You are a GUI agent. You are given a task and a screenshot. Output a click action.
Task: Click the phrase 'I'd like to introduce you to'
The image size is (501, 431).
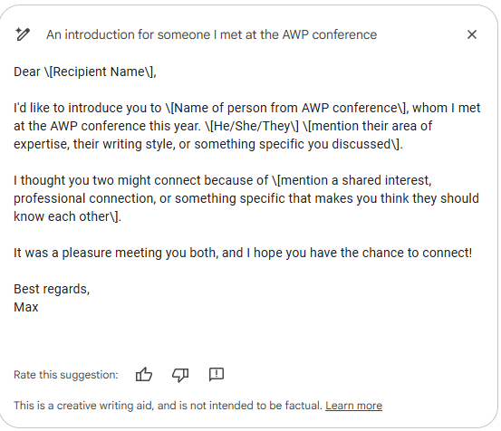[87, 108]
